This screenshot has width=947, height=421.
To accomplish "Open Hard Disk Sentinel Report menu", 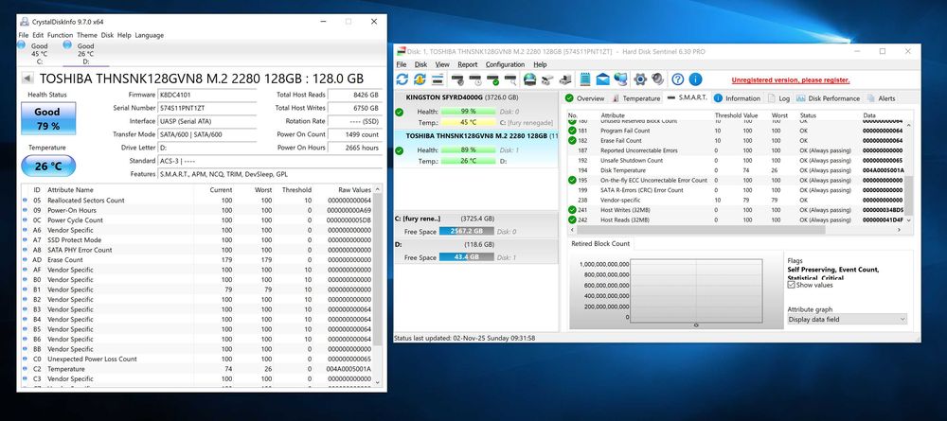I will tap(468, 64).
